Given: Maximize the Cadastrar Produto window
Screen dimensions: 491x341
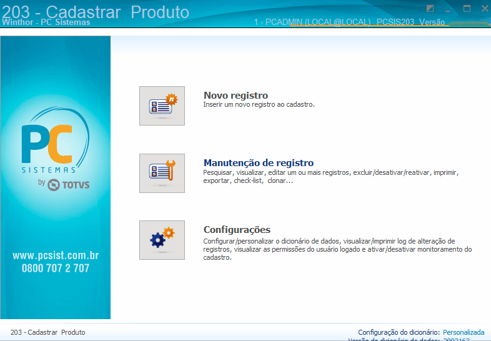Looking at the screenshot, I should coord(467,9).
